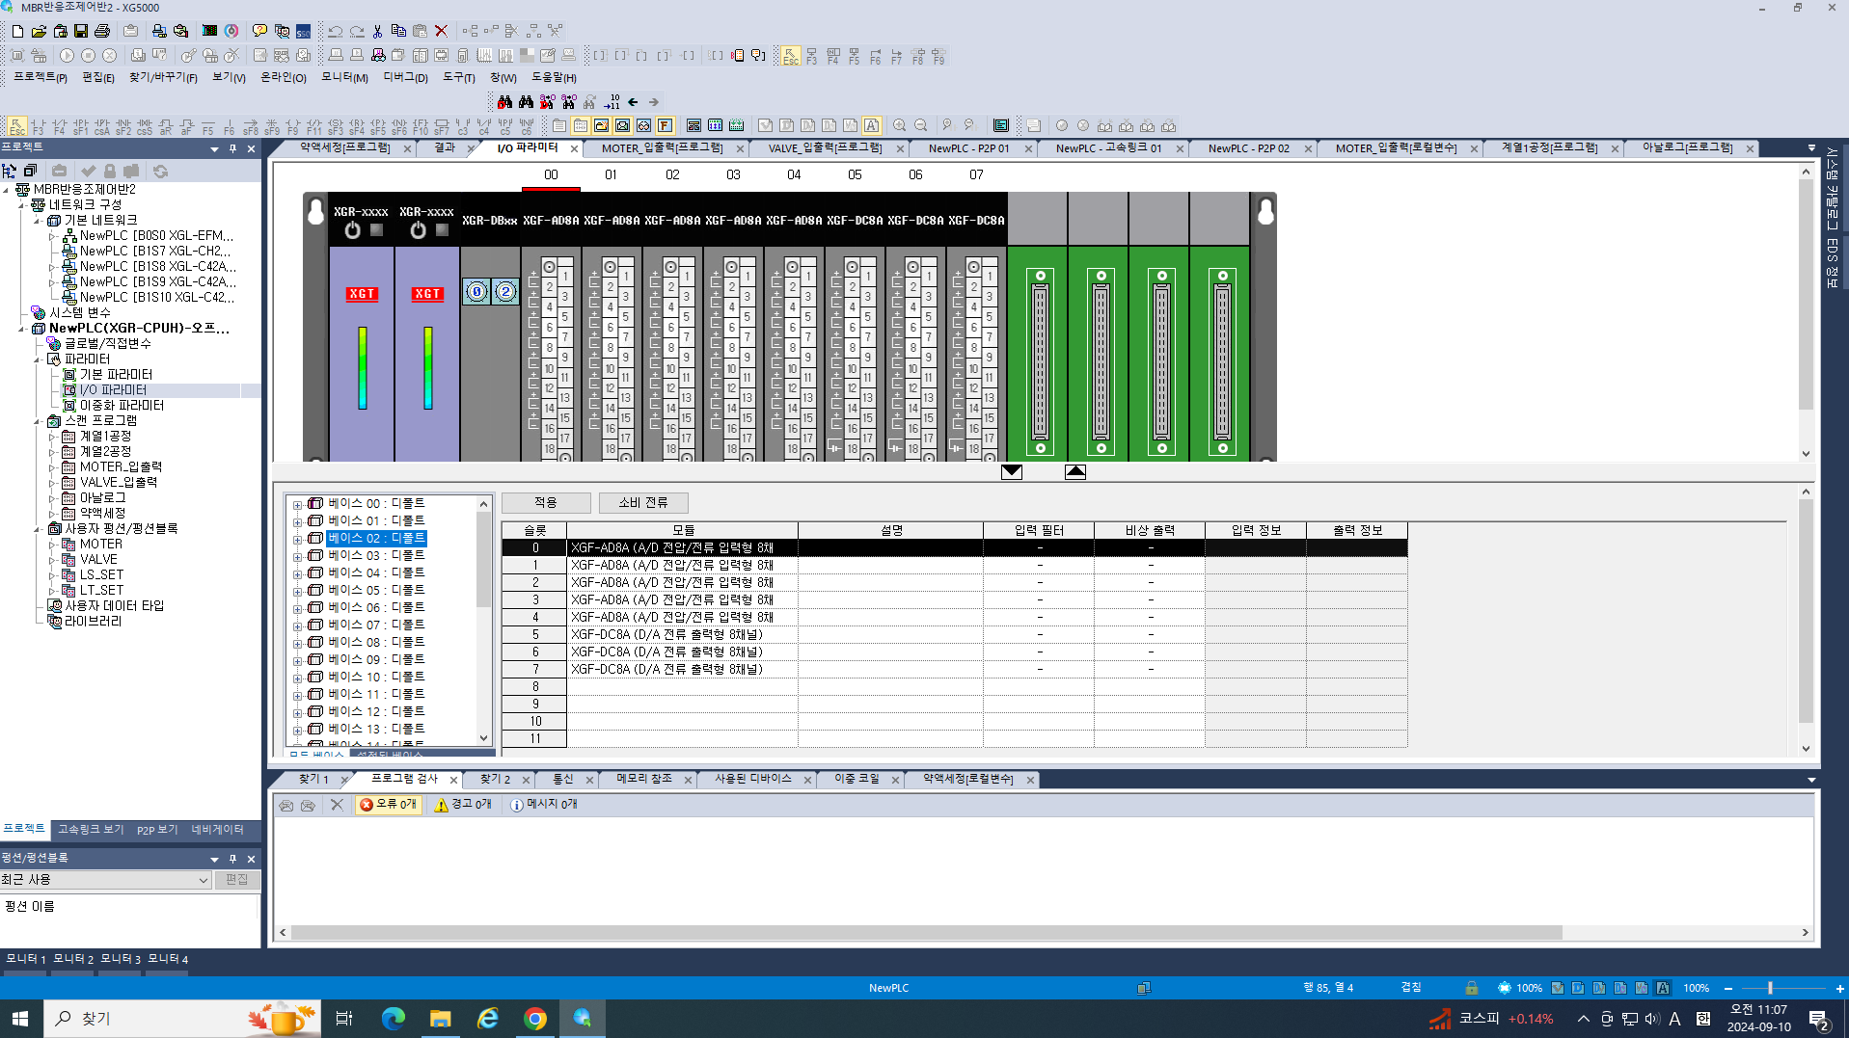The image size is (1849, 1038).
Task: Open the 최근 사용 dropdown
Action: tap(203, 881)
